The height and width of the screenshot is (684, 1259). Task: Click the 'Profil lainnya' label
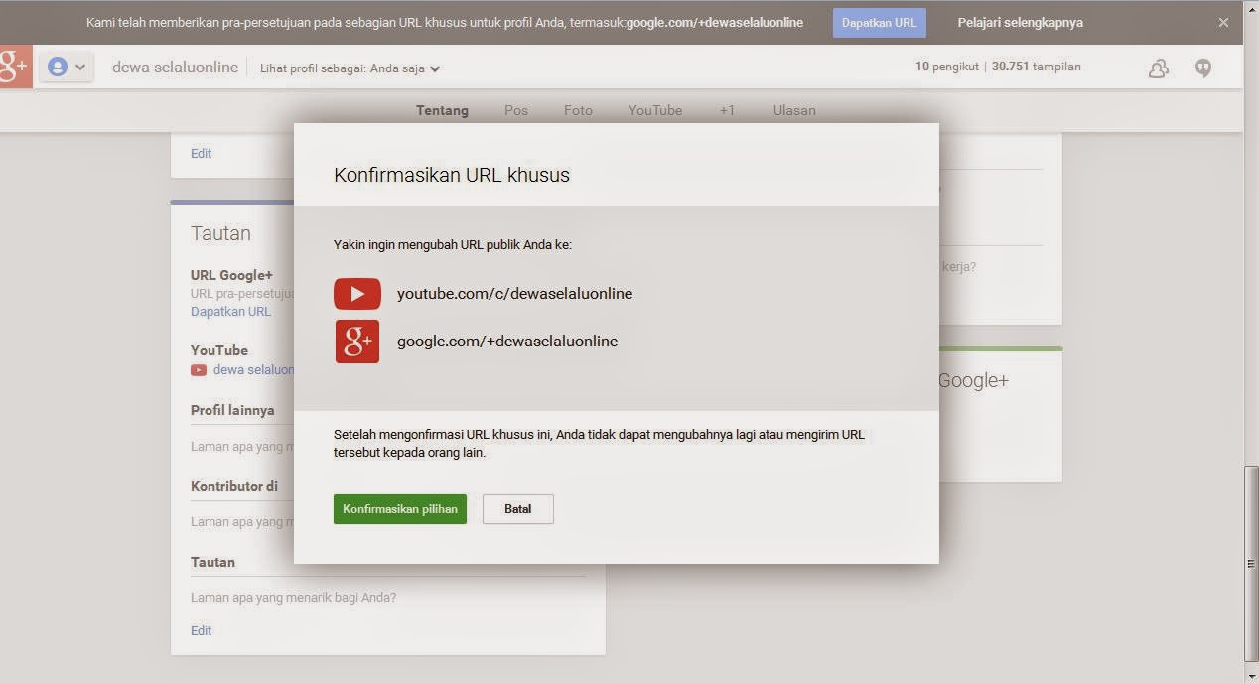click(x=232, y=410)
